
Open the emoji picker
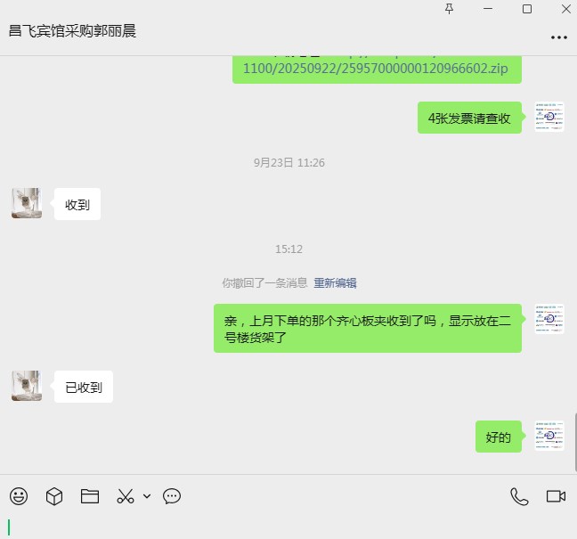[19, 496]
